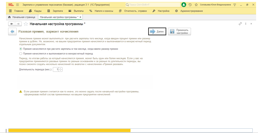This screenshot has height=133, width=258.
Task: Open the history clock icon
Action: (190, 5)
